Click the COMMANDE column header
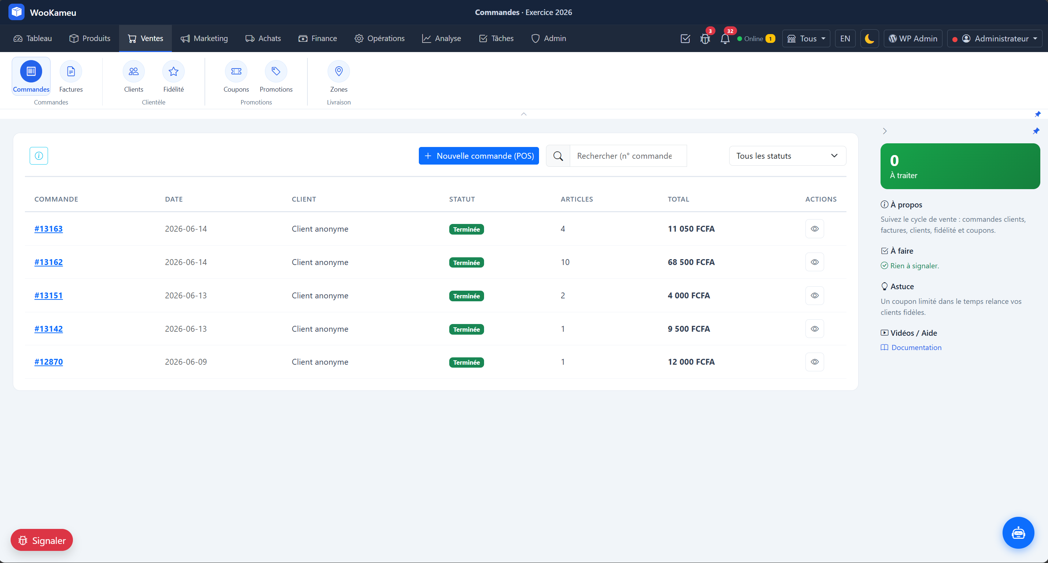1048x563 pixels. [56, 199]
